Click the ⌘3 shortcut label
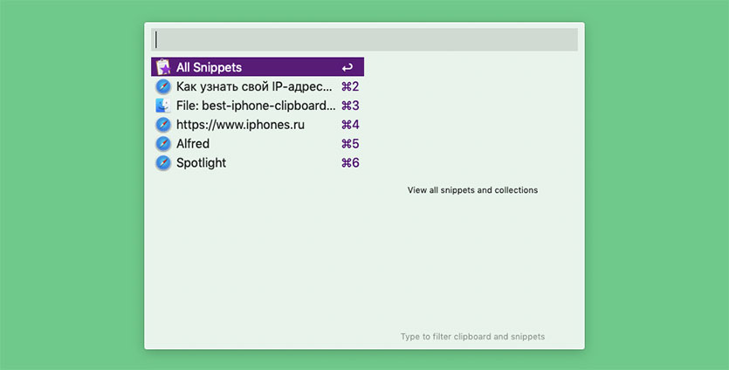 pyautogui.click(x=350, y=106)
